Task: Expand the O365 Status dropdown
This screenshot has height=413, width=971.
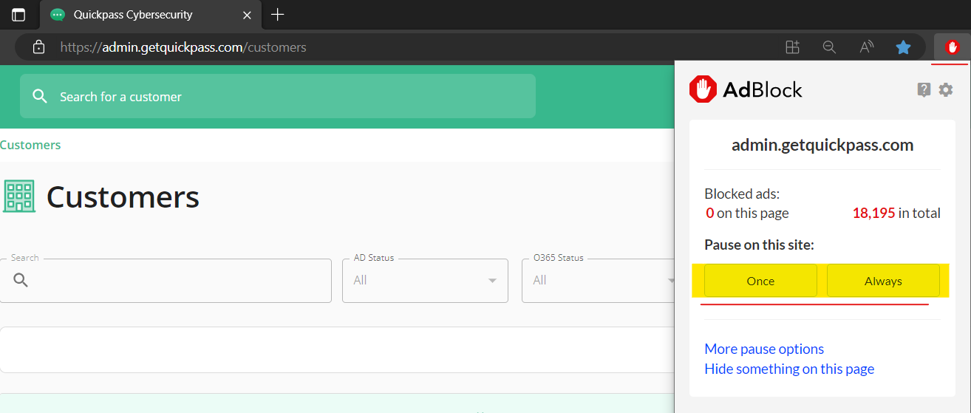Action: [599, 280]
